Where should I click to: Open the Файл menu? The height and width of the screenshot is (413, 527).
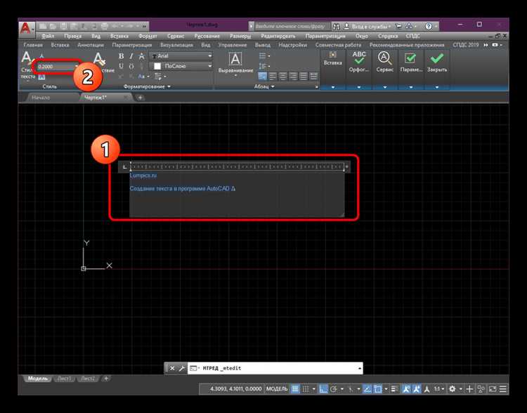click(48, 36)
